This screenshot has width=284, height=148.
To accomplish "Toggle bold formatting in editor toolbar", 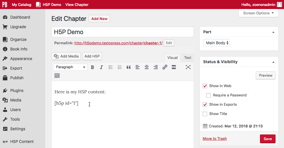I will pyautogui.click(x=92, y=67).
